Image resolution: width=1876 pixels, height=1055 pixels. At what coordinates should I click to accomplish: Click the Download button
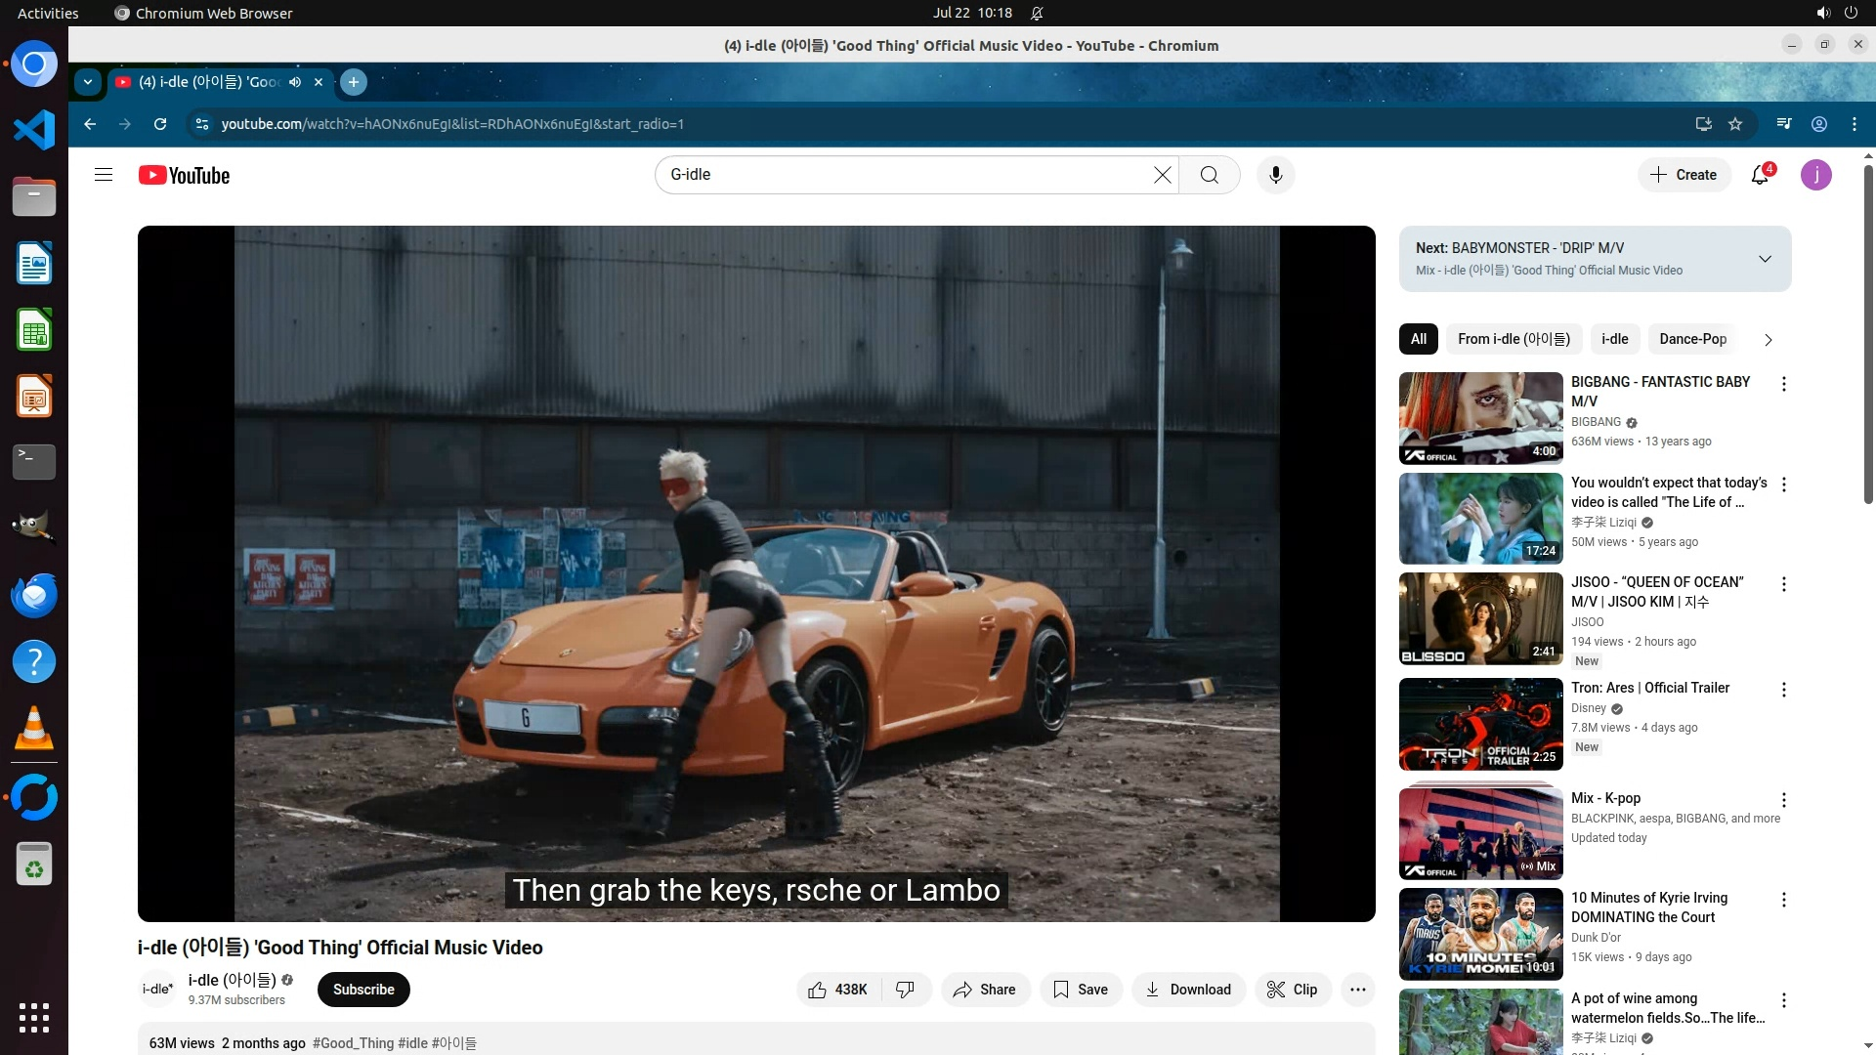[1188, 990]
